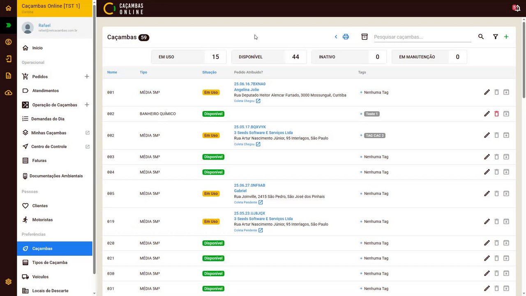Add tag next to Teste 1
526x296 pixels.
(x=361, y=114)
